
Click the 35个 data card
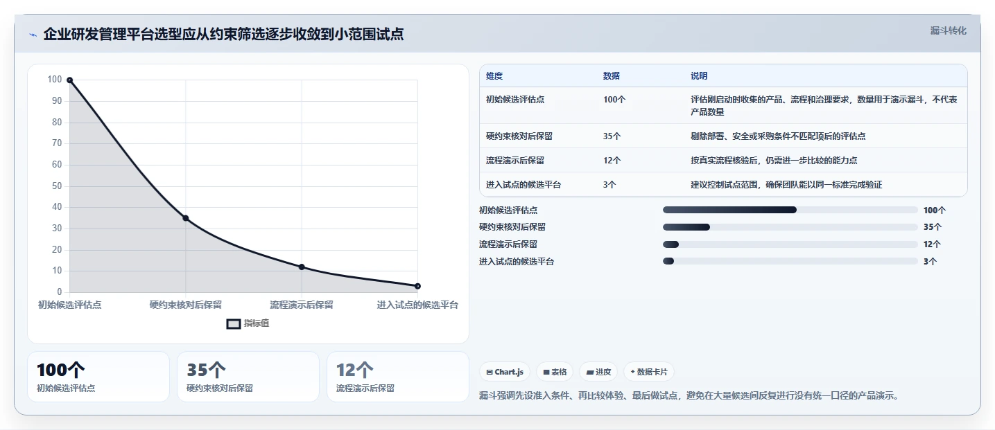(248, 377)
